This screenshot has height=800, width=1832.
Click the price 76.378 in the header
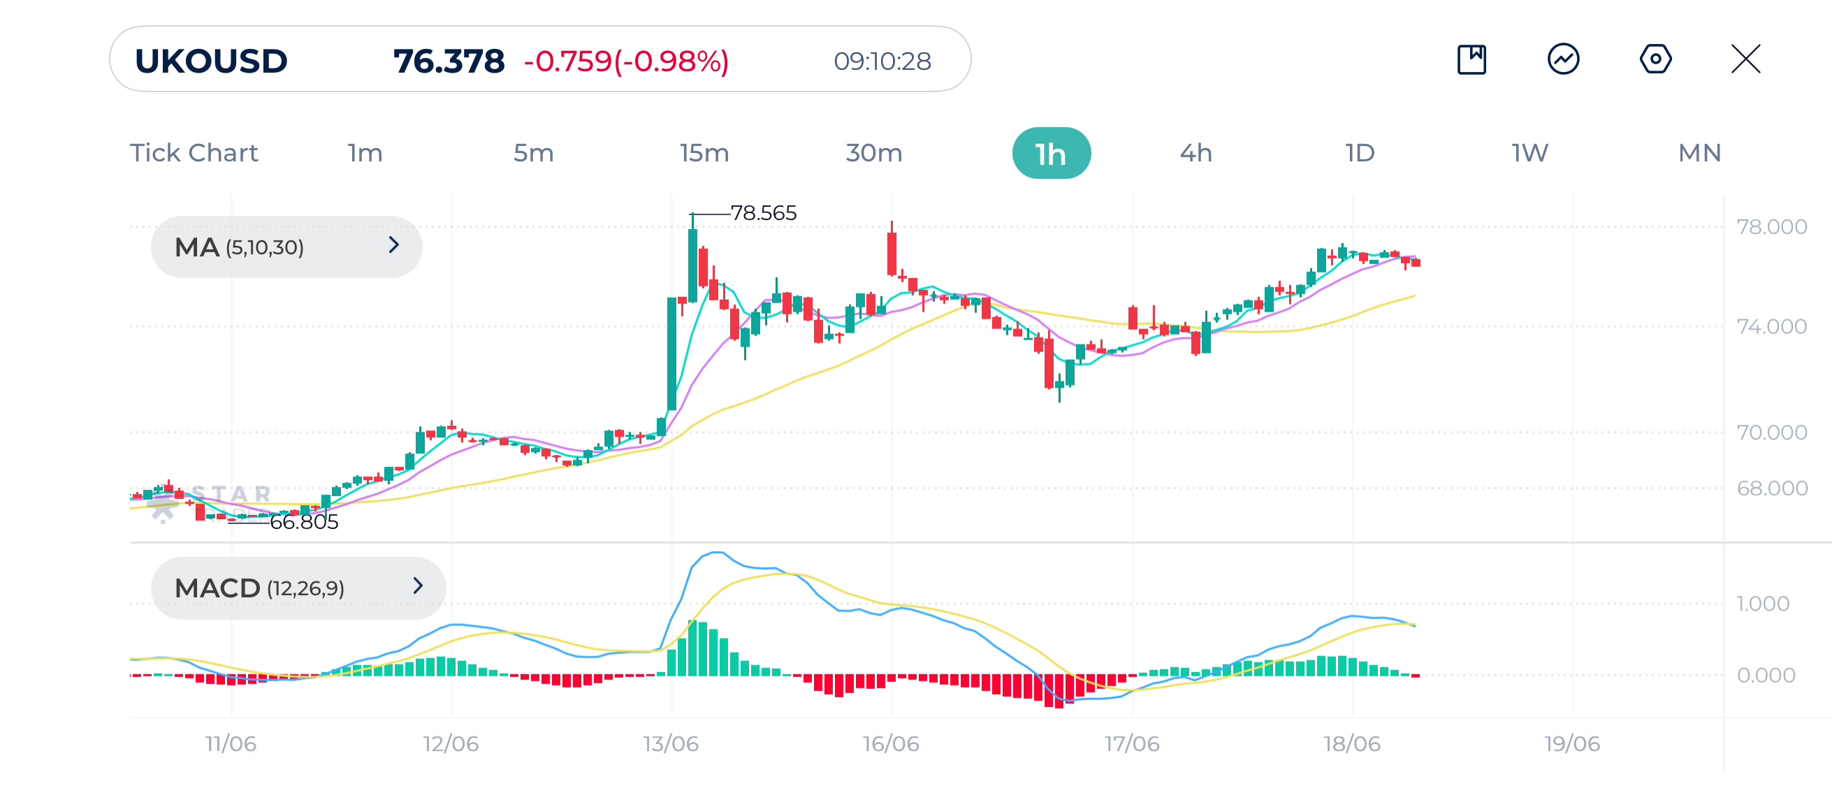point(449,61)
